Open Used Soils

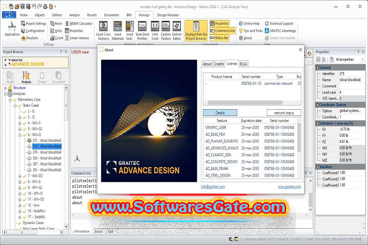point(129,31)
